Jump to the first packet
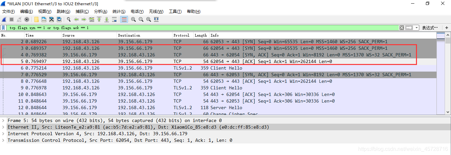451x155 pixels. click(99, 19)
